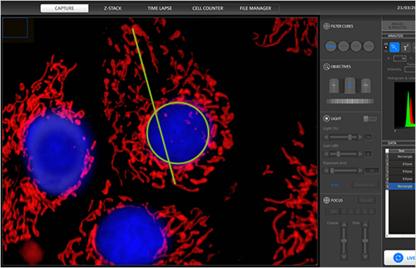Choose the left objective lens
This screenshot has height=268, width=416.
pyautogui.click(x=334, y=85)
